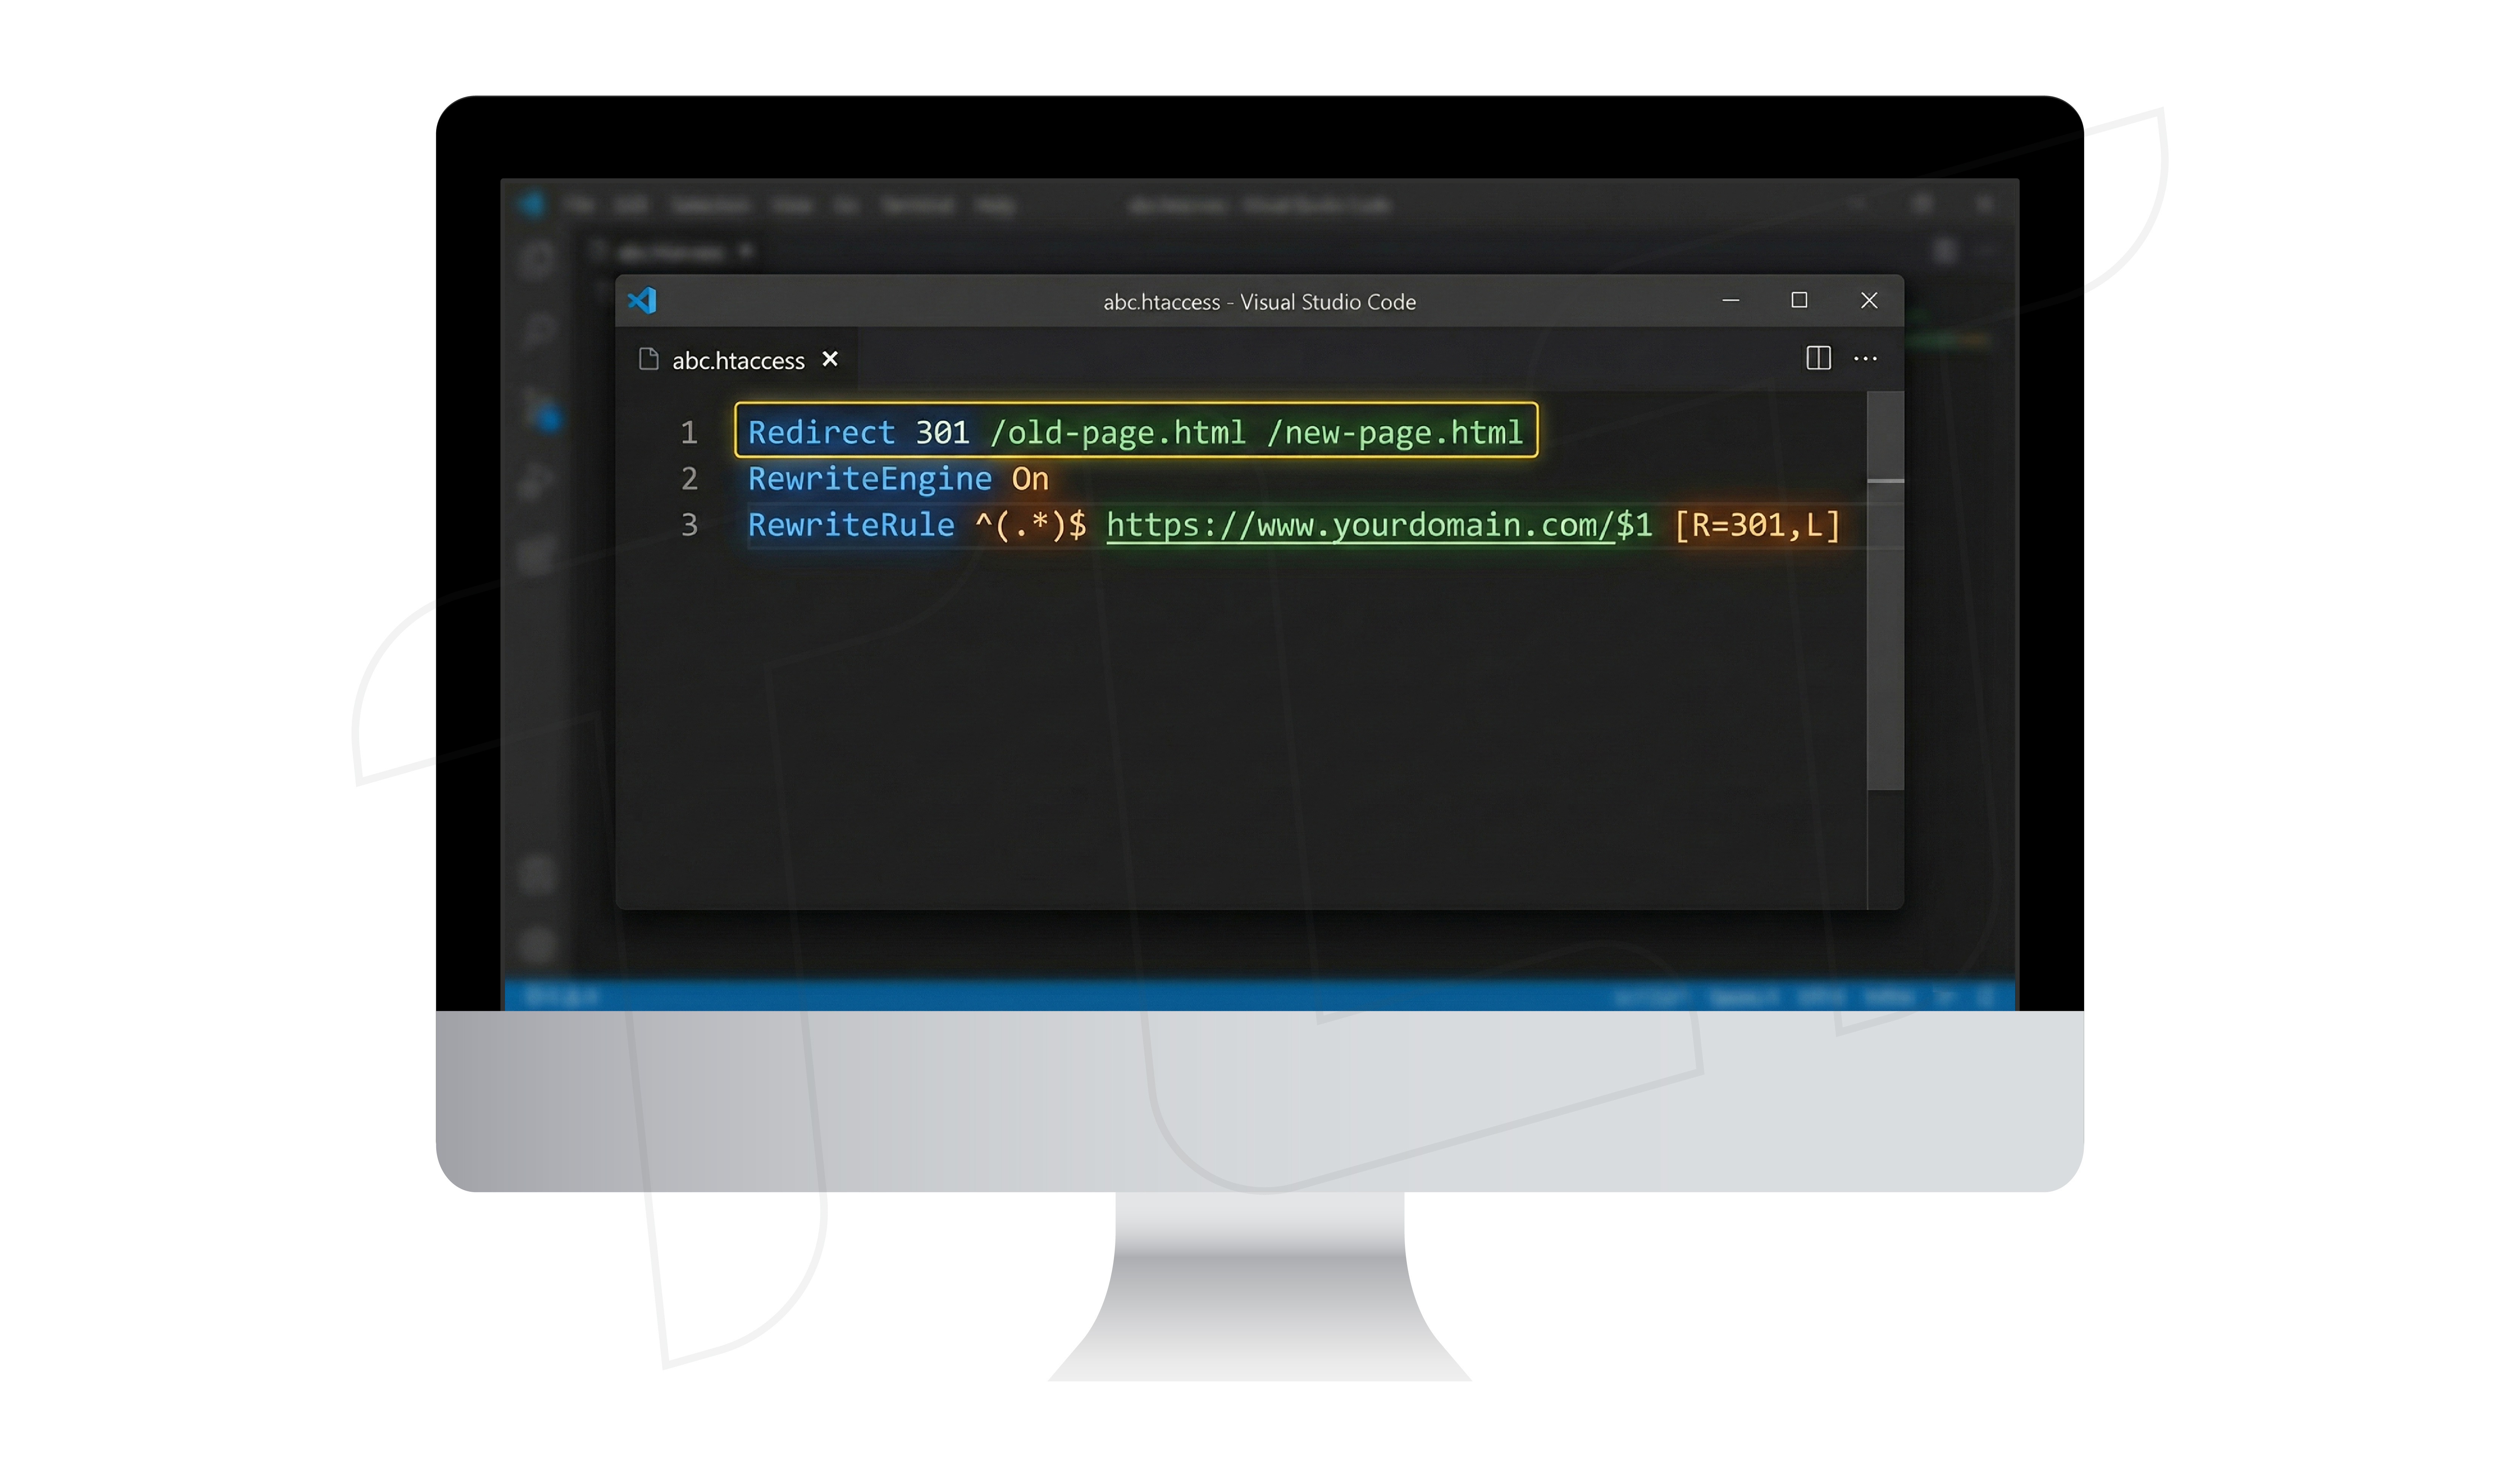Image resolution: width=2520 pixels, height=1477 pixels.
Task: Follow the https://www.yourdomain.com link
Action: [1360, 526]
